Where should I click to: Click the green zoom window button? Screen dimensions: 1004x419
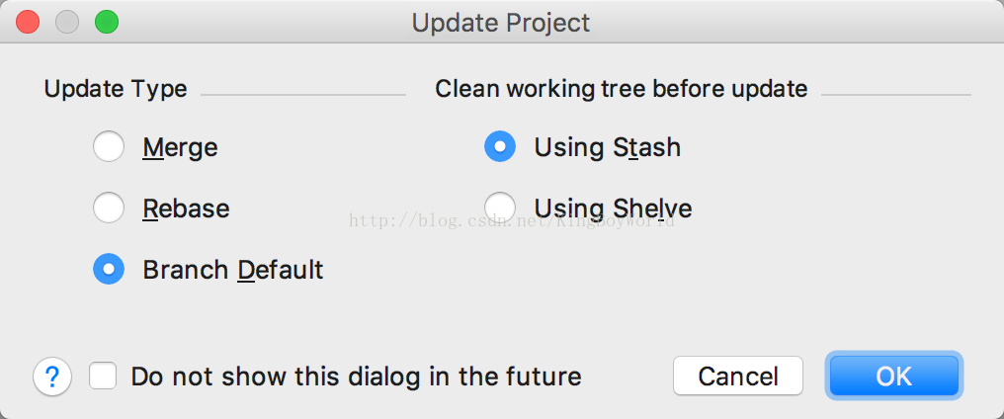click(x=106, y=22)
